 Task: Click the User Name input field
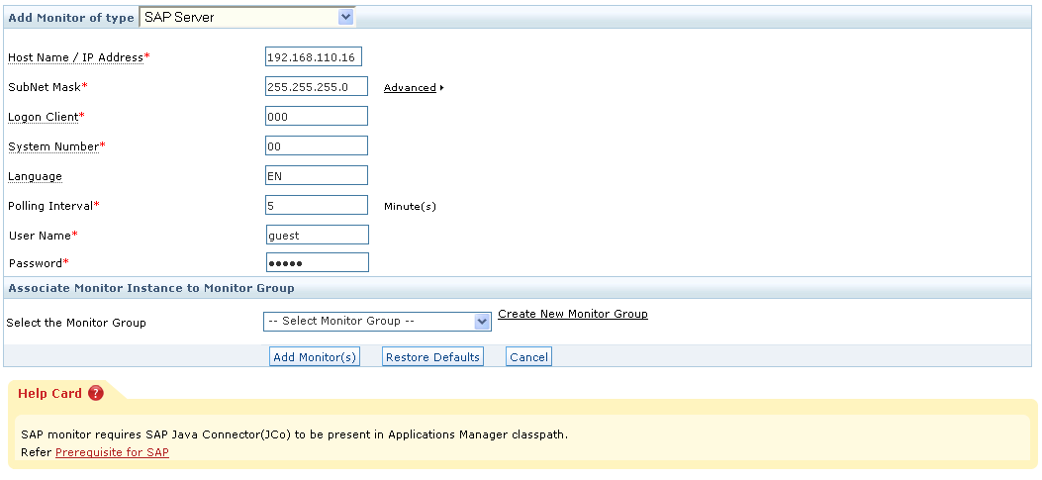coord(317,235)
